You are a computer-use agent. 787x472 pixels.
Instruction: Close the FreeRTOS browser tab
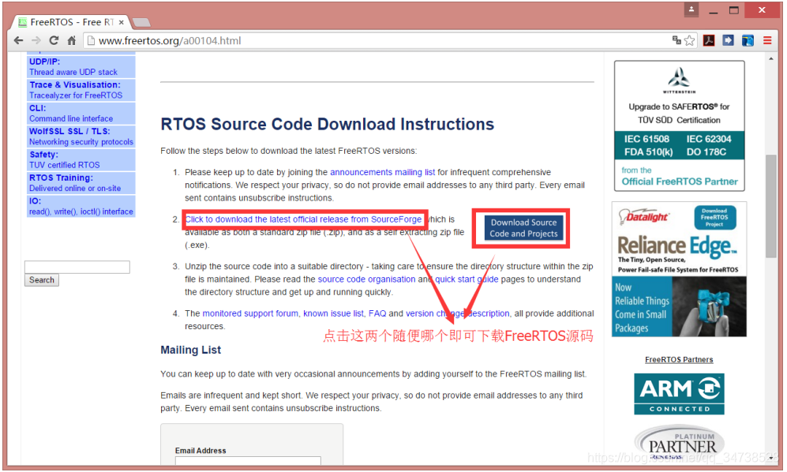121,22
